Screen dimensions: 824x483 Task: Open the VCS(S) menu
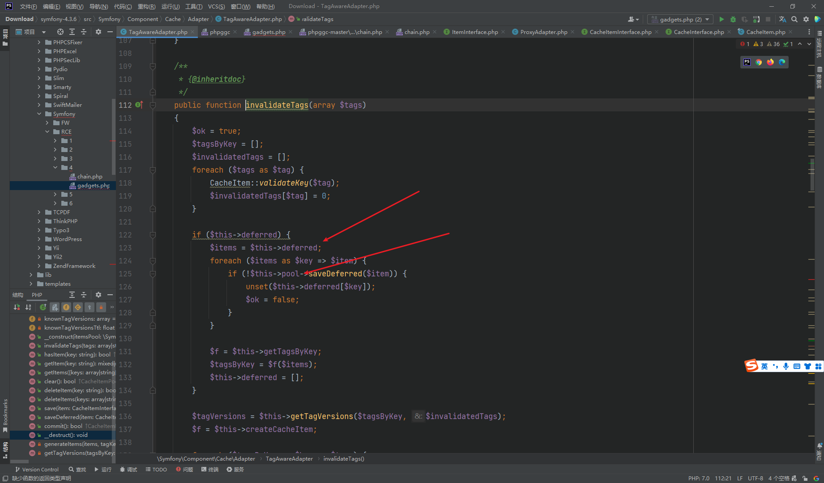[x=216, y=6]
